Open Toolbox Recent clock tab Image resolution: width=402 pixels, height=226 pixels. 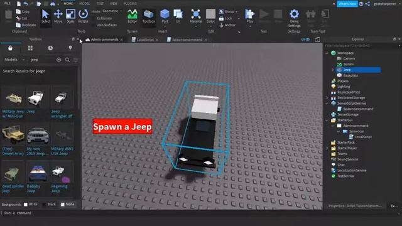tap(50, 48)
